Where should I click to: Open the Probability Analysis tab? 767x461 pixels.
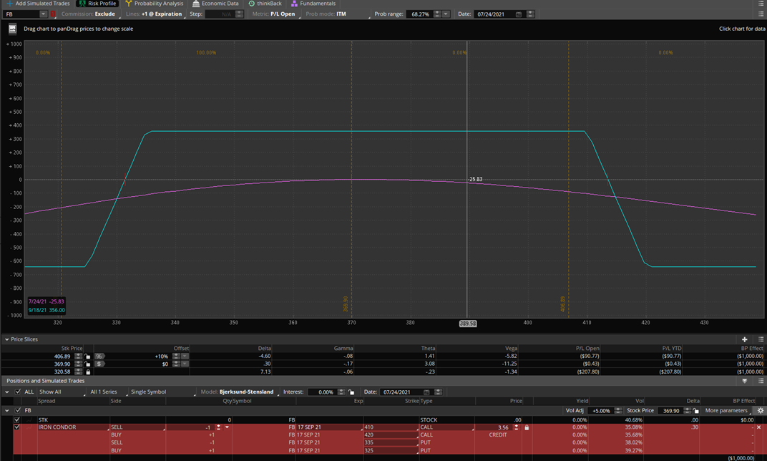[154, 4]
